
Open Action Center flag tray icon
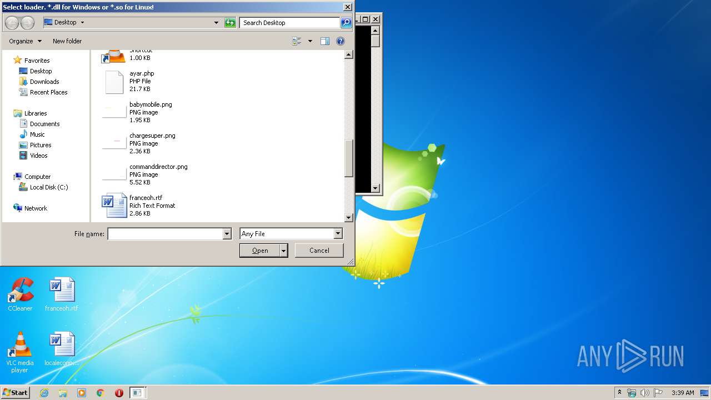click(658, 393)
